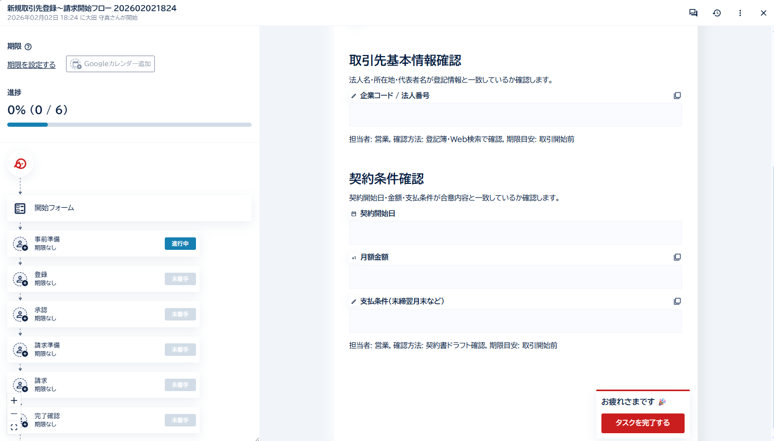Viewport: 774px width, 441px height.
Task: Select the 事前準備 step
Action: tap(103, 244)
